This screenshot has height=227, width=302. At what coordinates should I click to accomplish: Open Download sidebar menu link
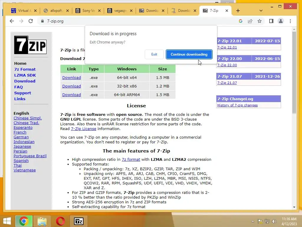click(x=25, y=81)
